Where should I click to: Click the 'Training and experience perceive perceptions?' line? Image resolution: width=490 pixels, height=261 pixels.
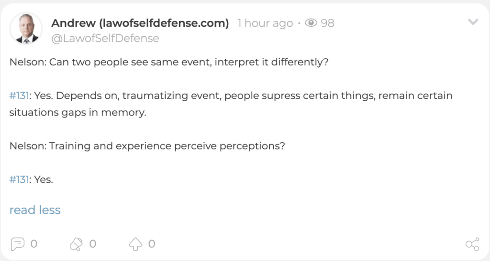pyautogui.click(x=147, y=146)
